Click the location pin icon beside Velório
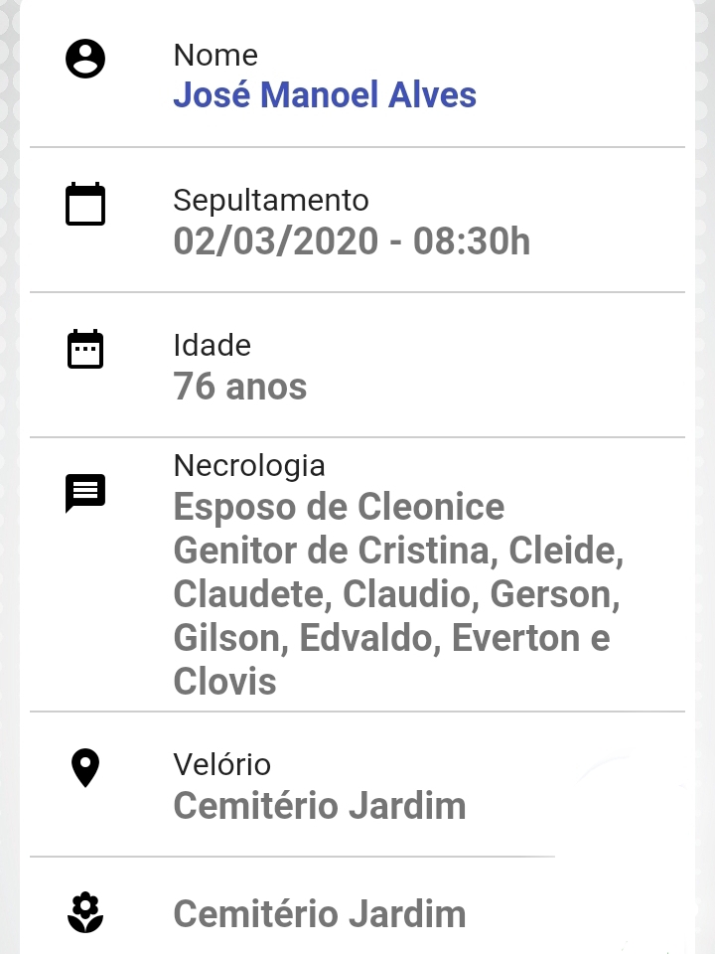The width and height of the screenshot is (715, 954). pyautogui.click(x=85, y=768)
